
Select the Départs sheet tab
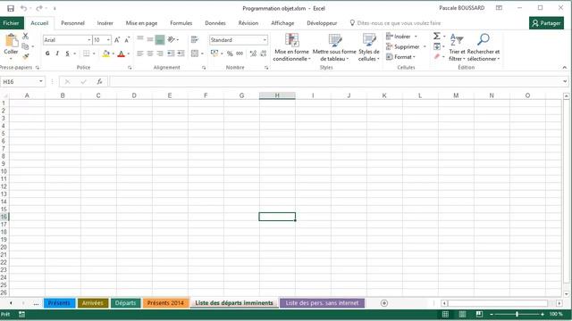[x=125, y=303]
